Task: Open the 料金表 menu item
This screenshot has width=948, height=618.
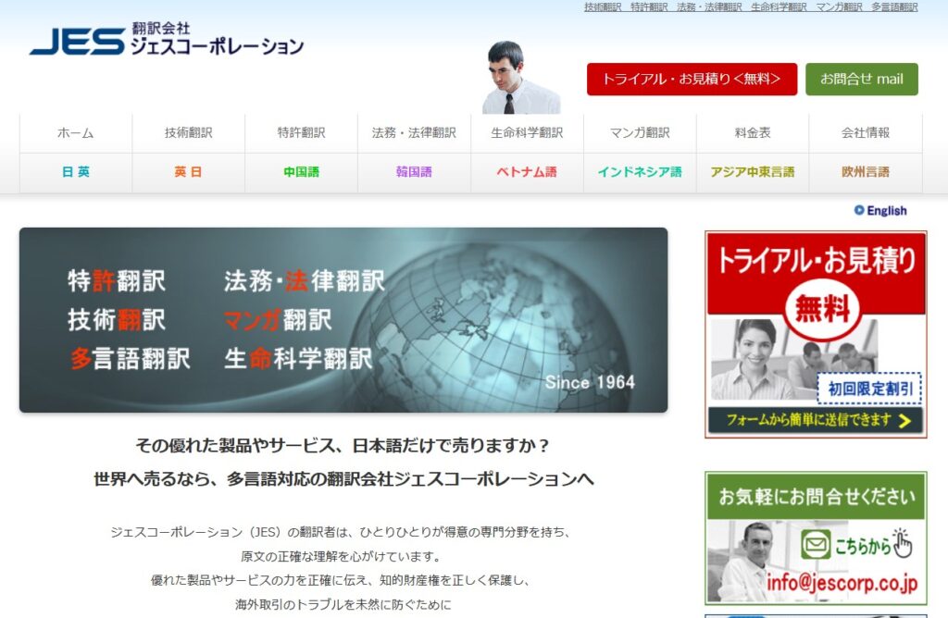Action: (753, 133)
